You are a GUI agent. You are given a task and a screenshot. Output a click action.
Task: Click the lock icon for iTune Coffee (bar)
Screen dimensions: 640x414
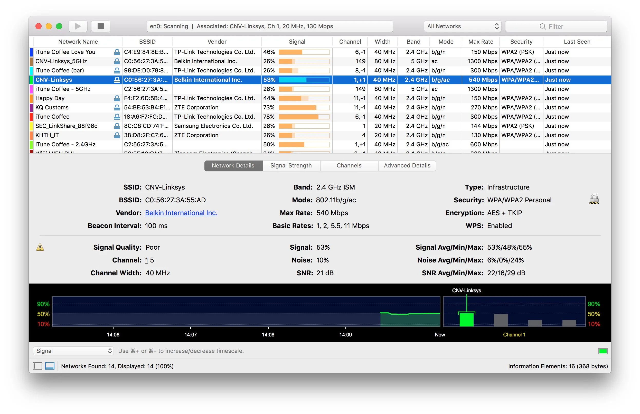pyautogui.click(x=117, y=70)
